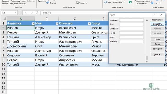Click the formula bar containing Иванов
167x94 pixels.
point(75,13)
